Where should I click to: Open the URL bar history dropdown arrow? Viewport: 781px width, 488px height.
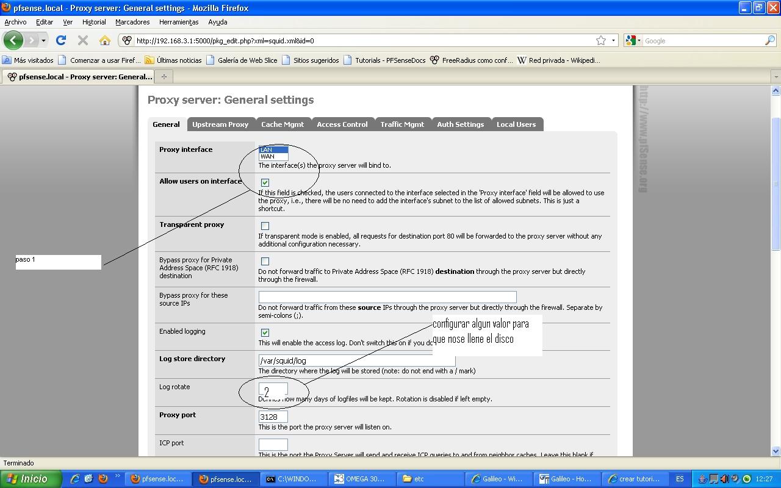click(613, 40)
